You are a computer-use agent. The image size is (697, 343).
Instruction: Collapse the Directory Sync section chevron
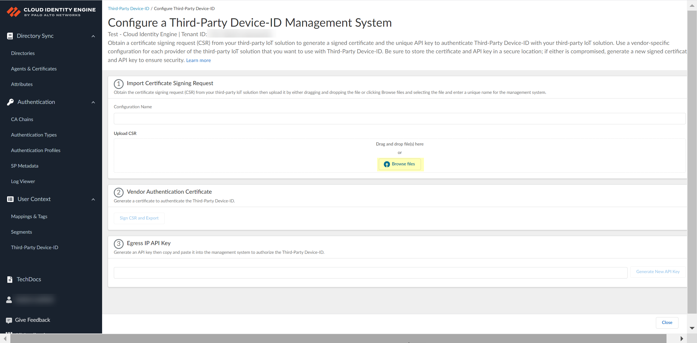[93, 36]
